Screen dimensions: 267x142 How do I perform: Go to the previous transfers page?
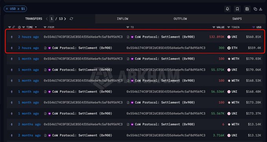pyautogui.click(x=47, y=19)
